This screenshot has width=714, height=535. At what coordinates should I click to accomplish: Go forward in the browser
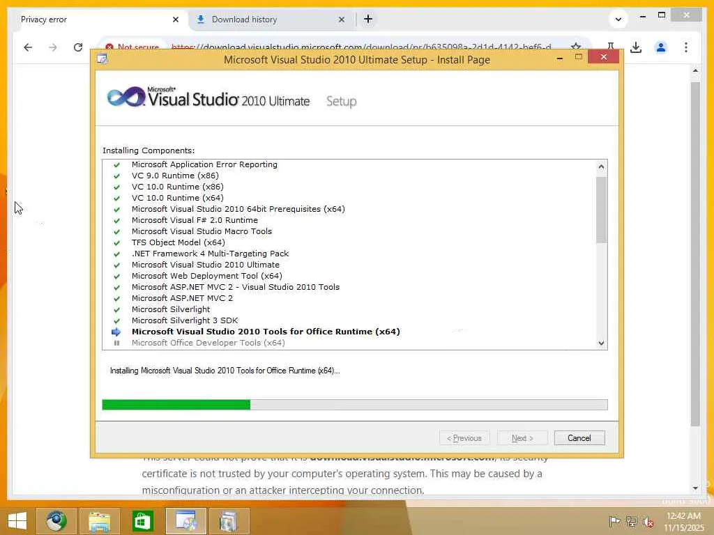[x=53, y=47]
